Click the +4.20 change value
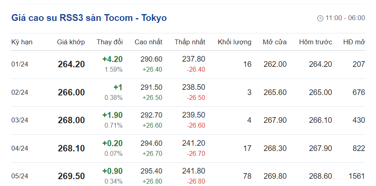This screenshot has height=186, width=376. 112,60
